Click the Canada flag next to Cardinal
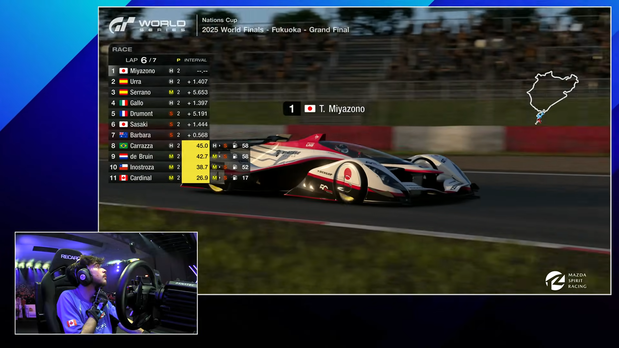This screenshot has width=619, height=348. 123,178
